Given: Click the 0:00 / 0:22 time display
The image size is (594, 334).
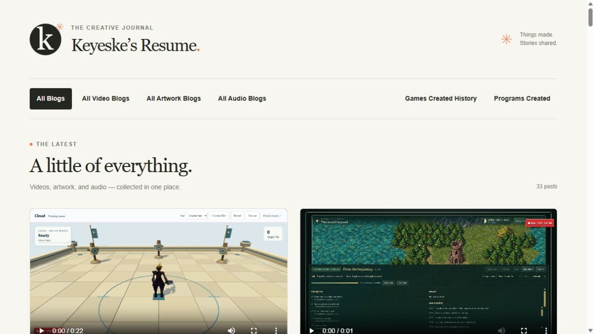Looking at the screenshot, I should (x=68, y=331).
